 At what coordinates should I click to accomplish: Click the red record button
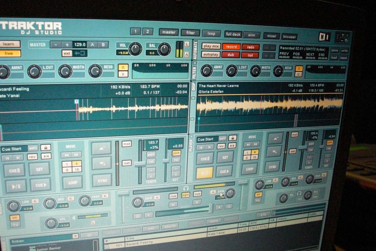[231, 47]
